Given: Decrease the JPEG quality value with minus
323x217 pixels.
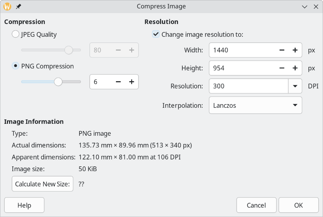Looking at the screenshot, I should point(118,50).
